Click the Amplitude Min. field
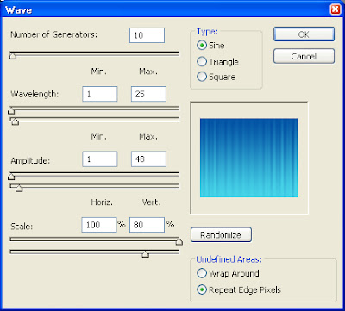 100,159
